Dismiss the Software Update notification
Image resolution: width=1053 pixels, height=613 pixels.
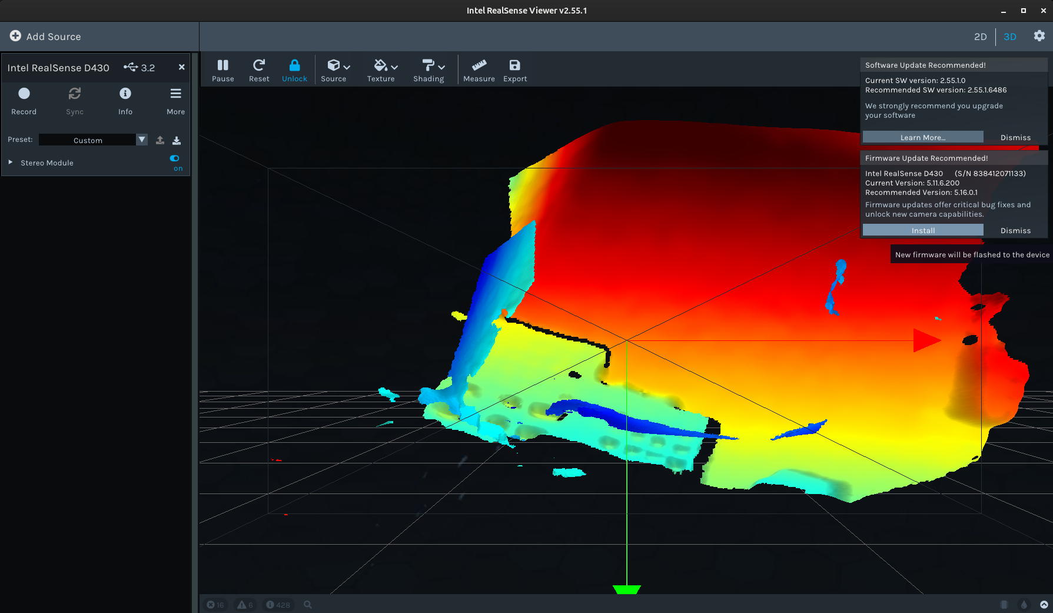point(1015,137)
